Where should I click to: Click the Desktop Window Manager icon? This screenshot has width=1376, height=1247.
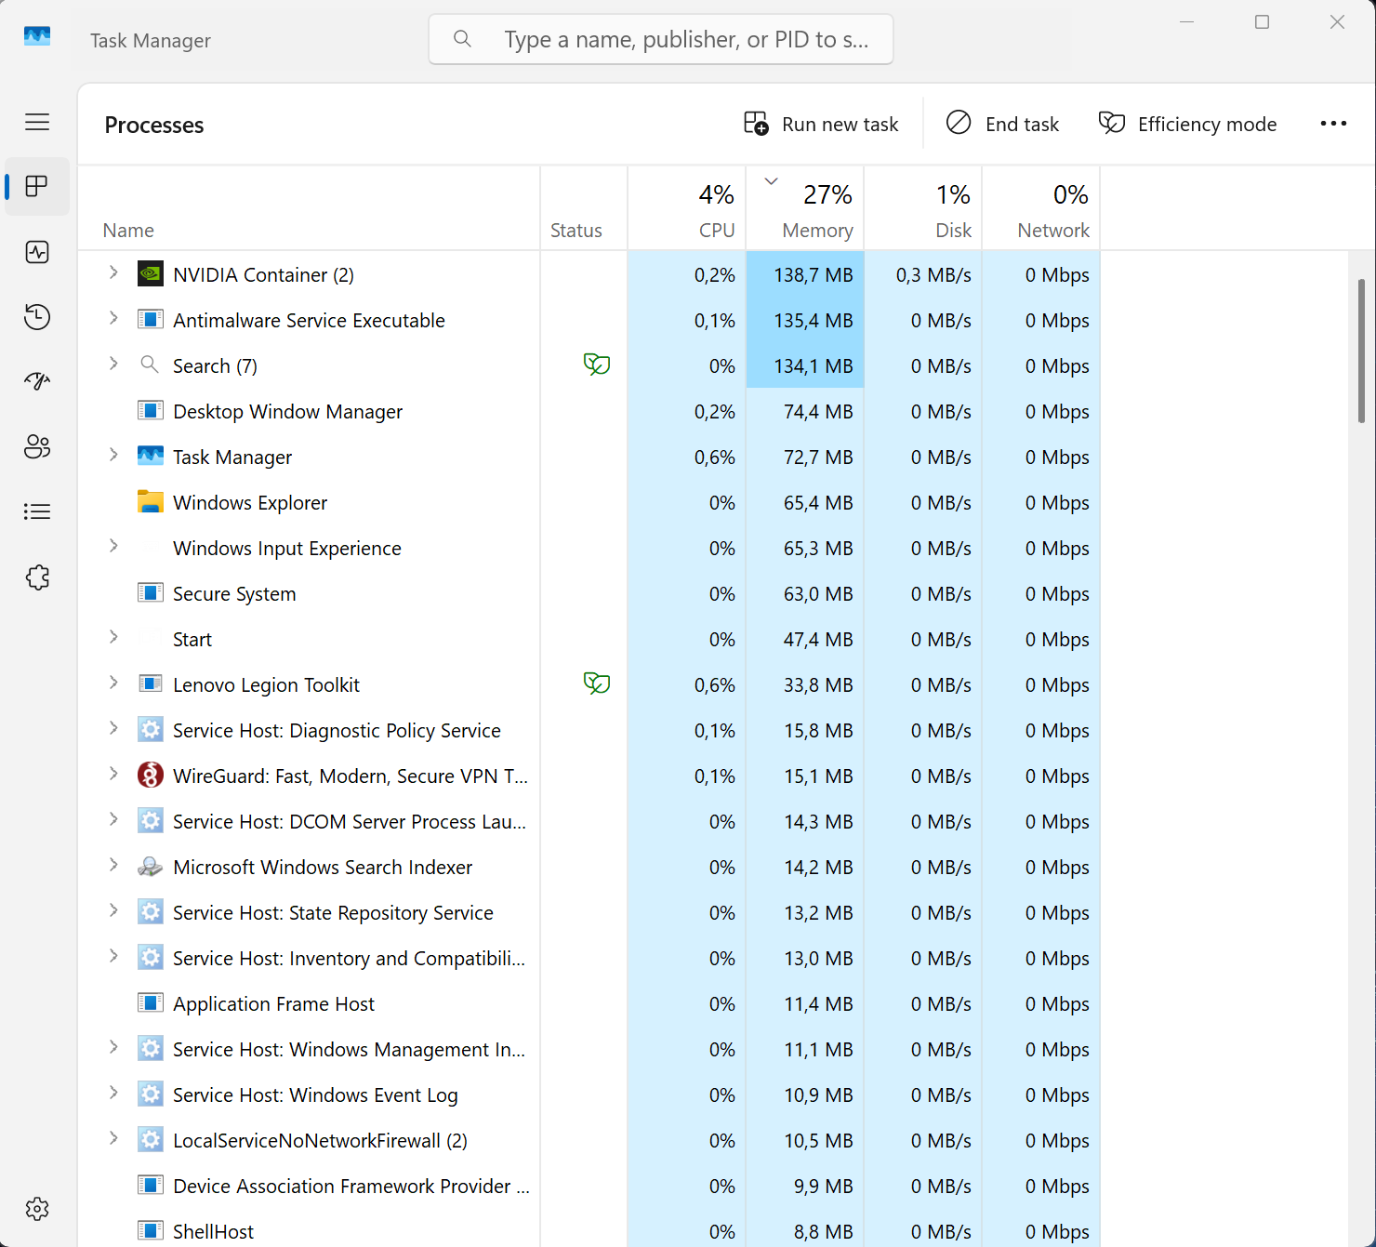click(151, 411)
